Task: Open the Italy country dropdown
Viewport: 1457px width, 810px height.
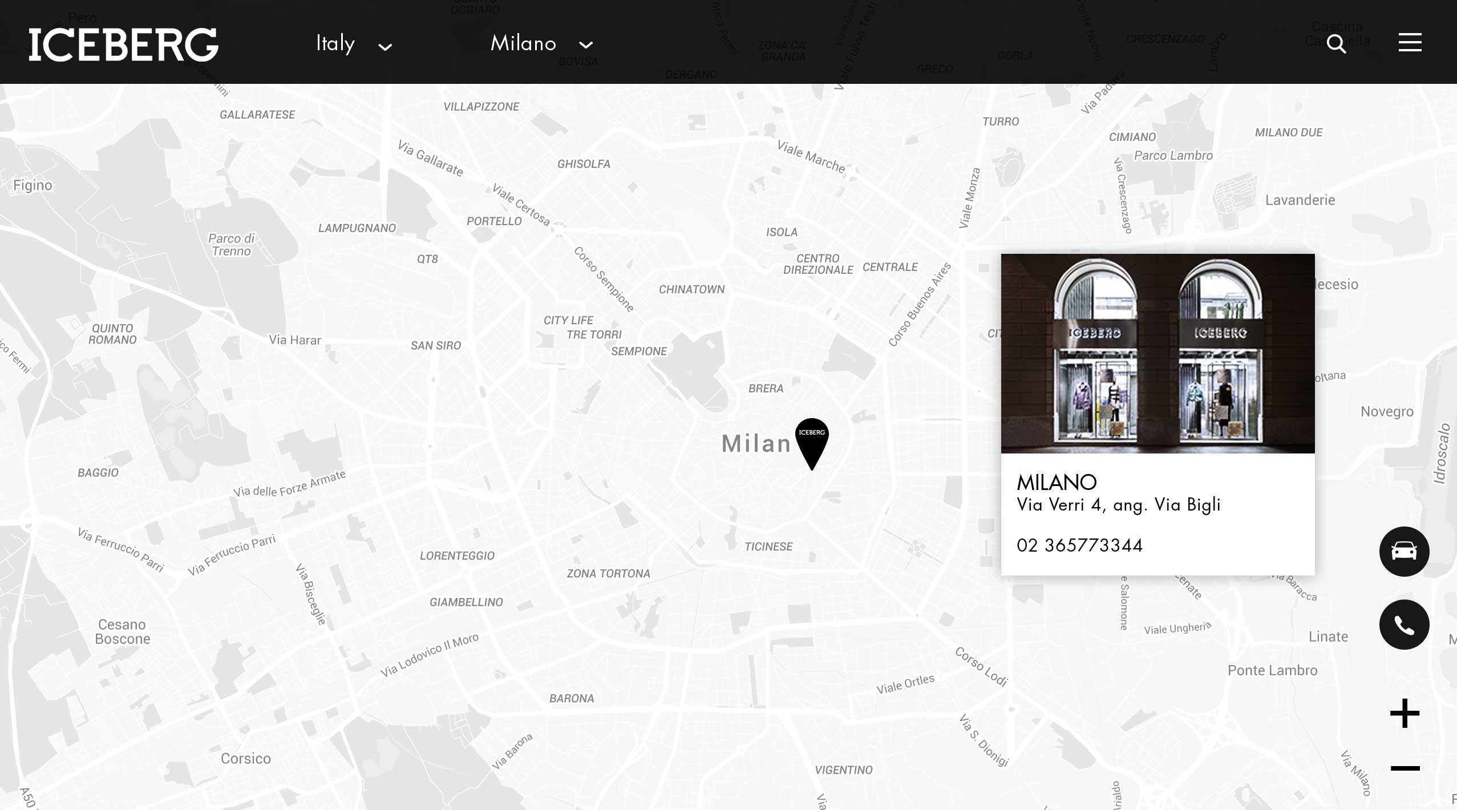Action: pos(354,44)
